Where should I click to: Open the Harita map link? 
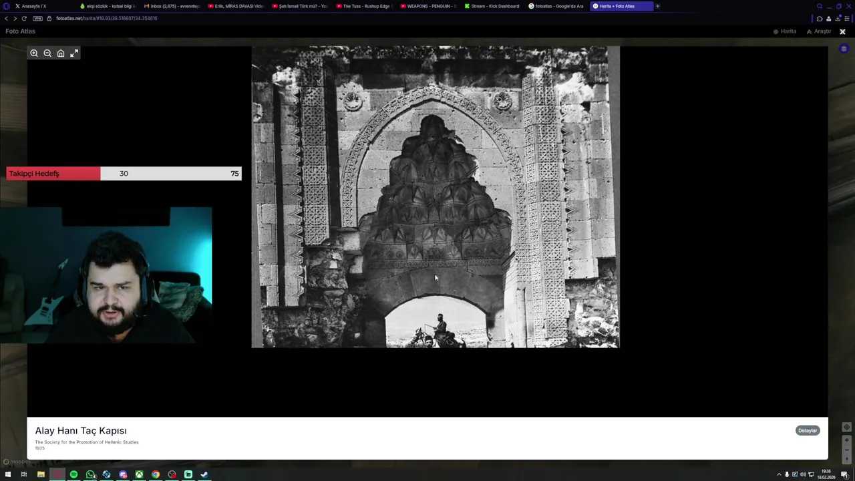pyautogui.click(x=785, y=31)
